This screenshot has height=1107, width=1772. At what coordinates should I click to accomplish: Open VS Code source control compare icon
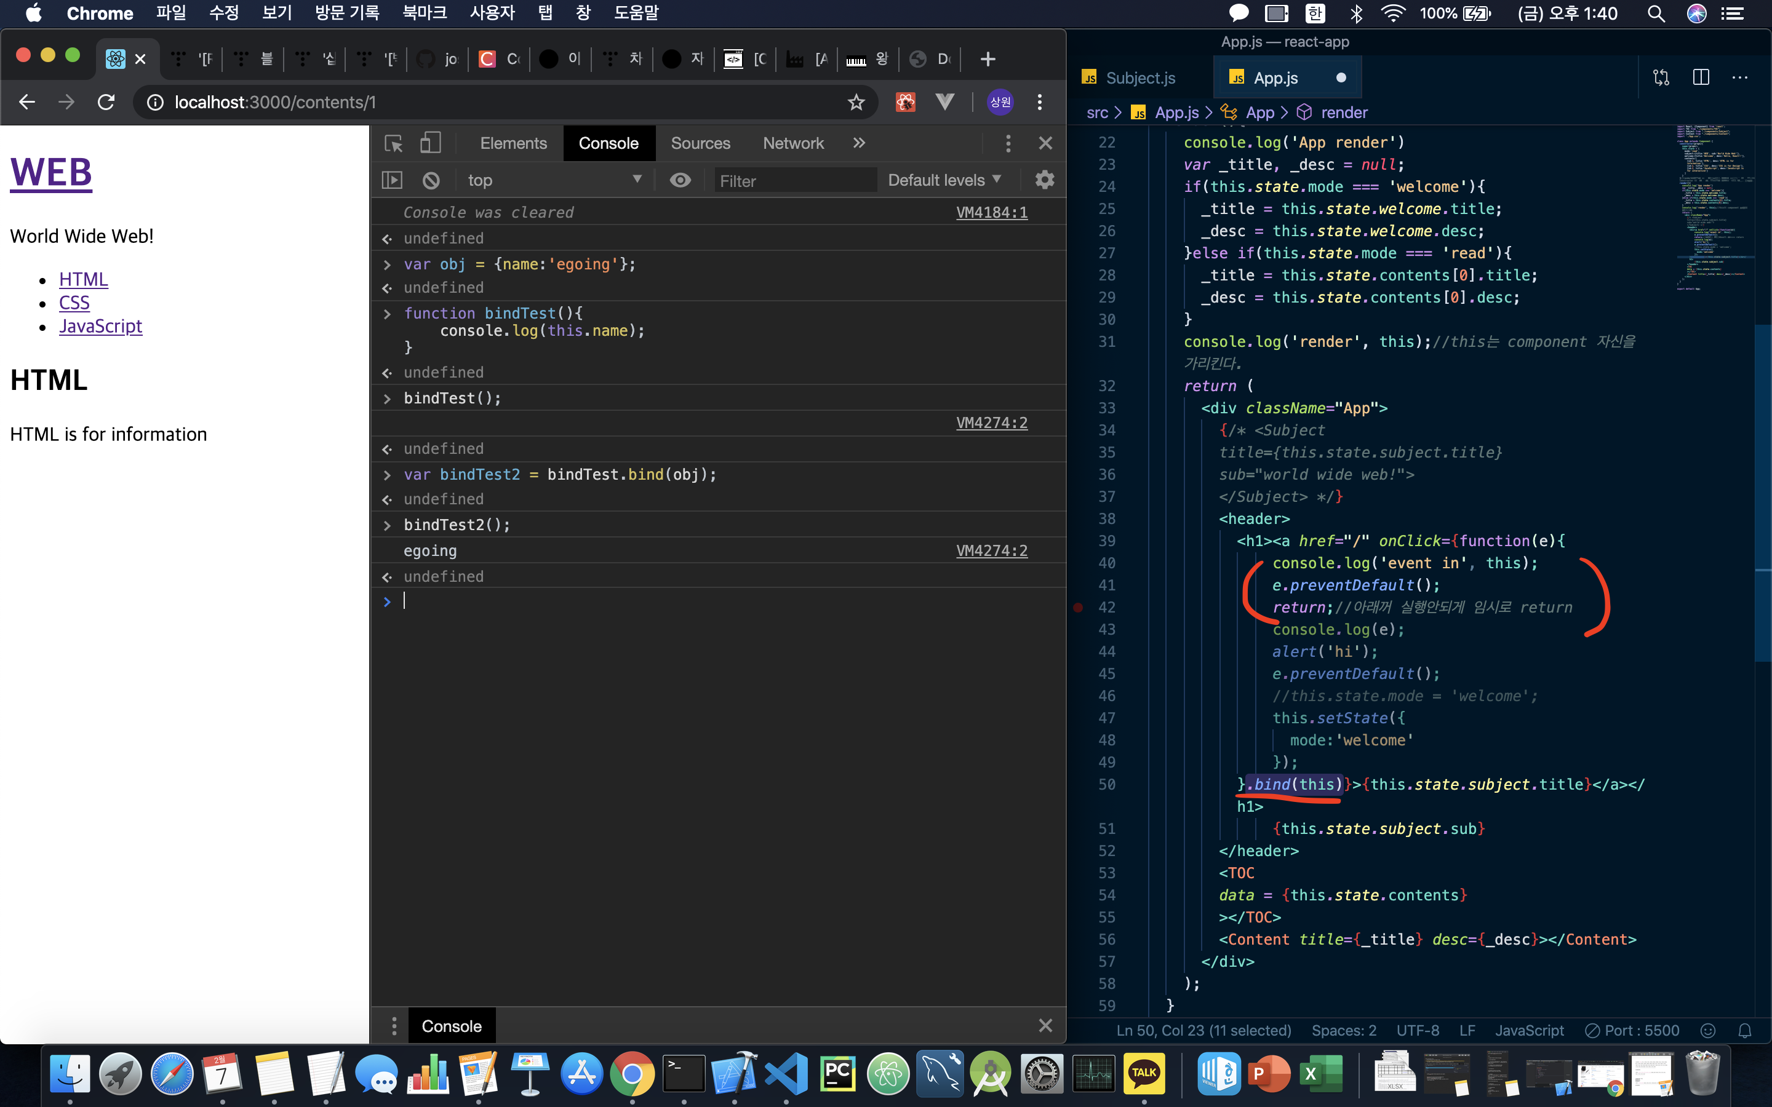pos(1661,77)
